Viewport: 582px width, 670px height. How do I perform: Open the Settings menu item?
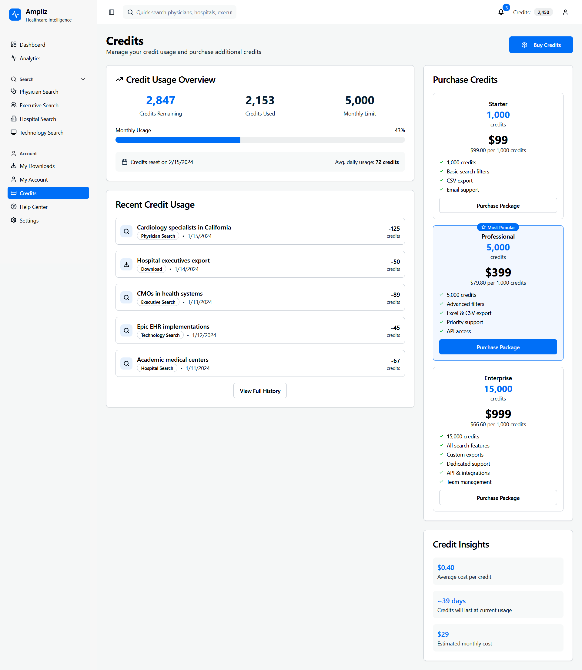(x=29, y=220)
